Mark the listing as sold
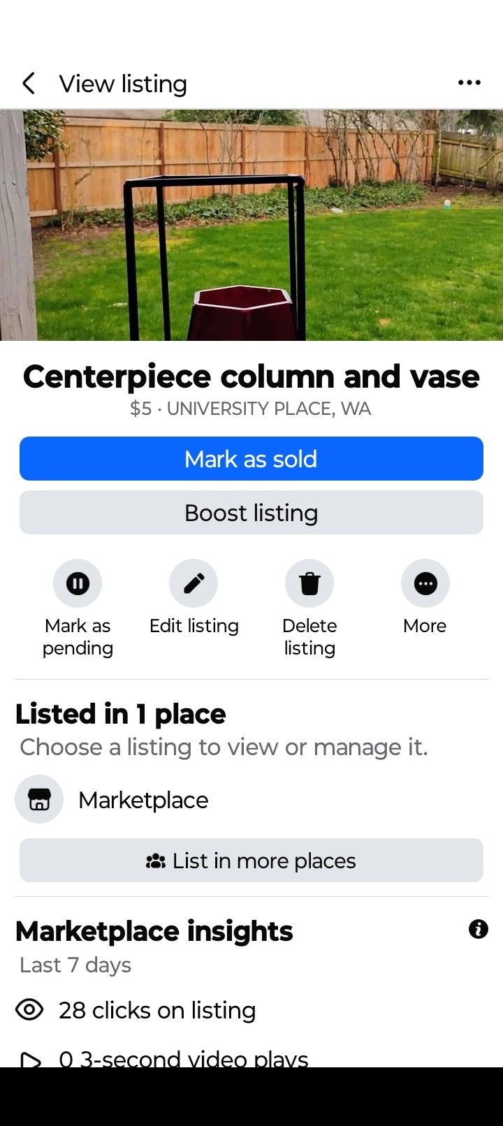Viewport: 503px width, 1126px height. click(x=251, y=459)
